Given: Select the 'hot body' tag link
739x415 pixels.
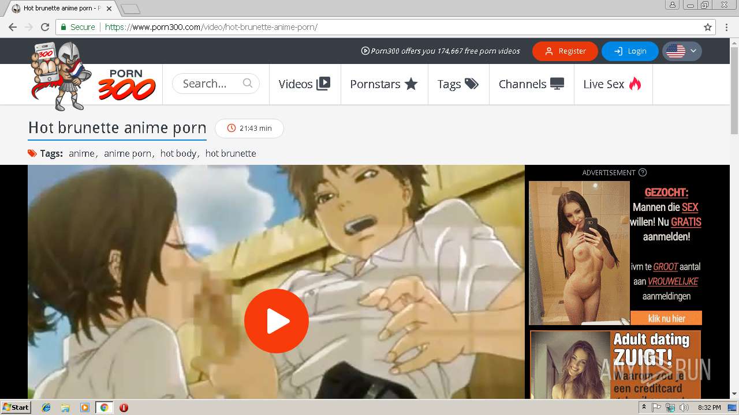Looking at the screenshot, I should tap(178, 153).
